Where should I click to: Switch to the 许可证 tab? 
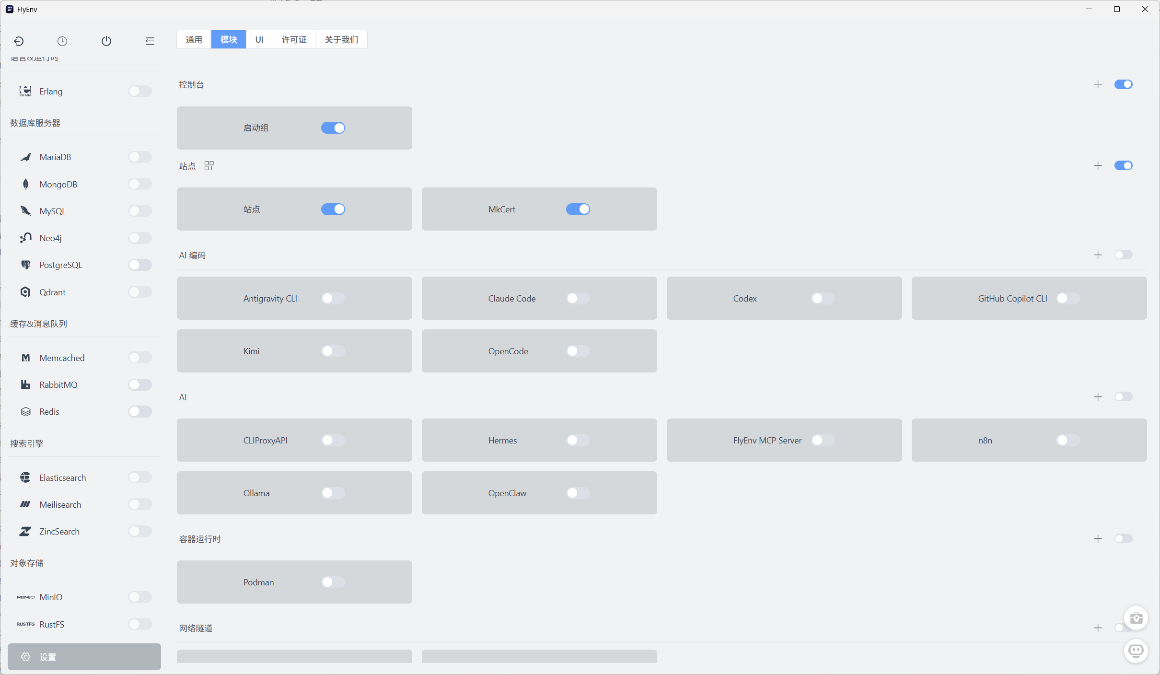tap(294, 39)
